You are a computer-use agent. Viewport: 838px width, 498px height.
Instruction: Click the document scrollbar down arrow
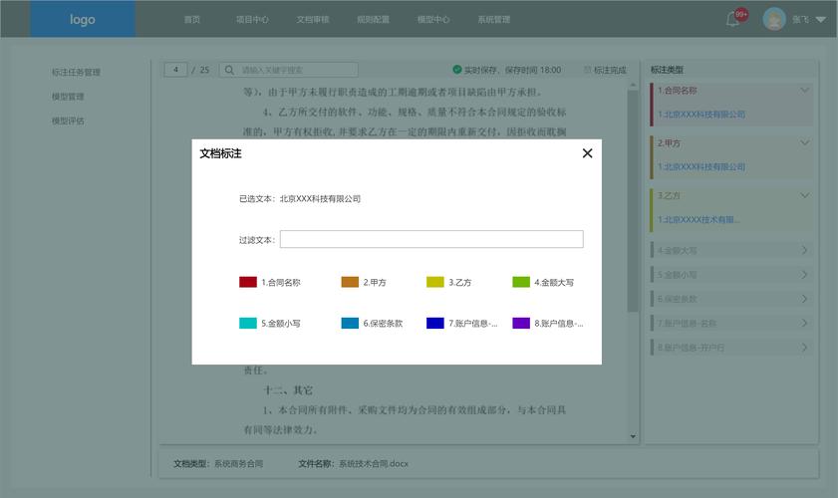coord(633,436)
